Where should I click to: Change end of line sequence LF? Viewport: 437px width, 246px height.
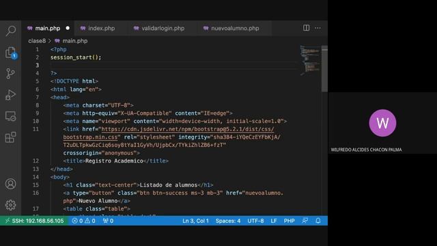274,221
